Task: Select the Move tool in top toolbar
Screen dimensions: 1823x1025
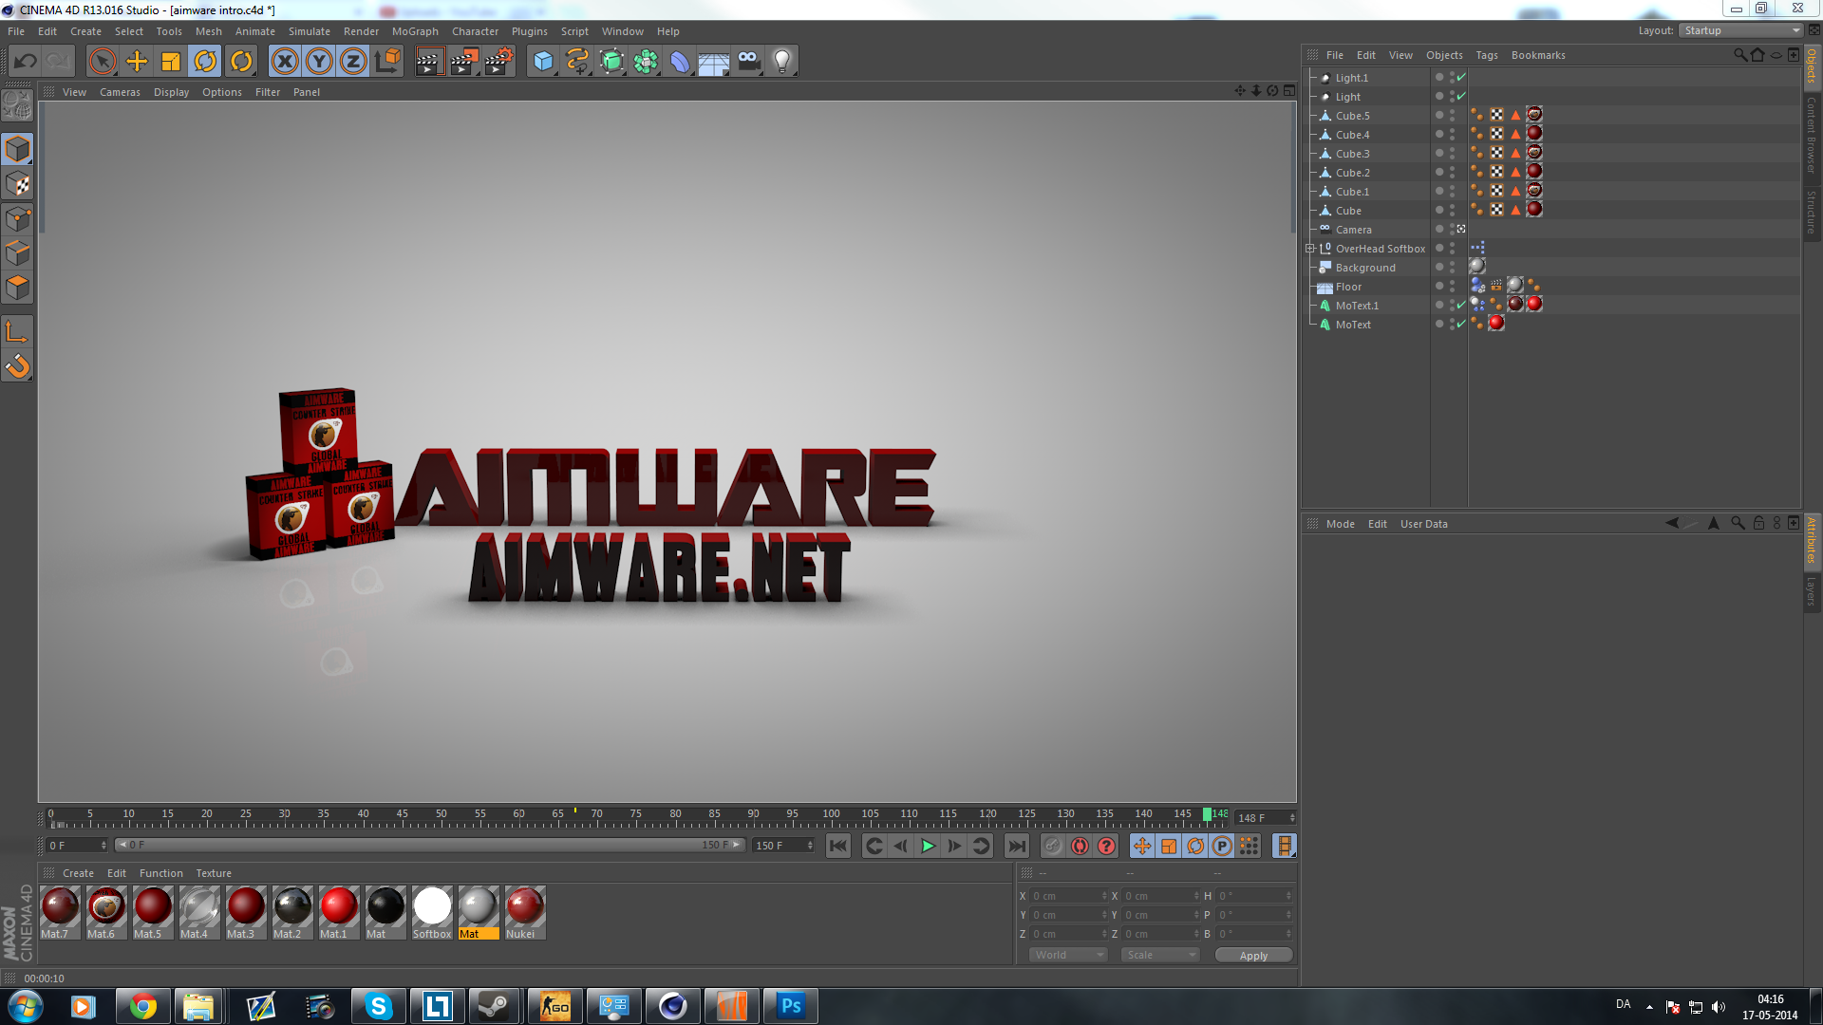Action: point(137,62)
